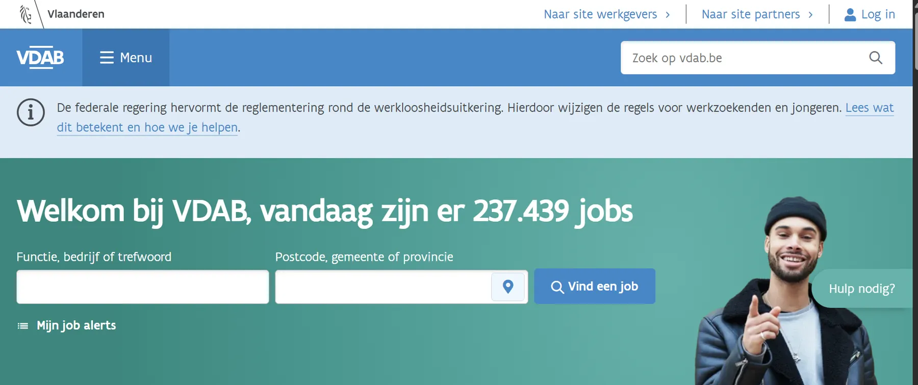Screen dimensions: 918x385
Task: Focus the Functie, bedrijf of trefwoord field
Action: click(143, 287)
